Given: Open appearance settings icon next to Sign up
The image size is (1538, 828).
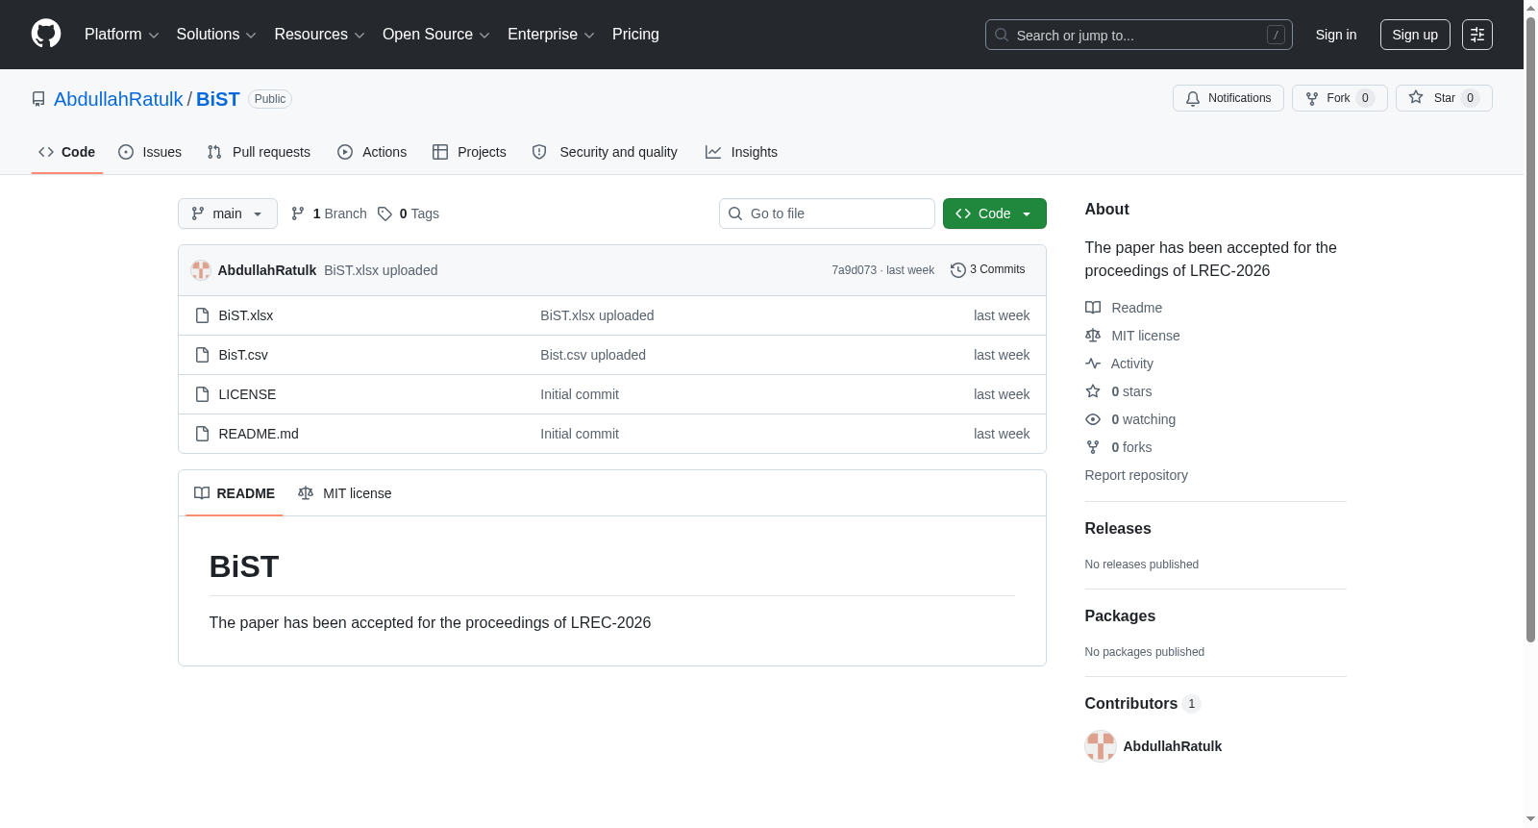Looking at the screenshot, I should click(1477, 35).
